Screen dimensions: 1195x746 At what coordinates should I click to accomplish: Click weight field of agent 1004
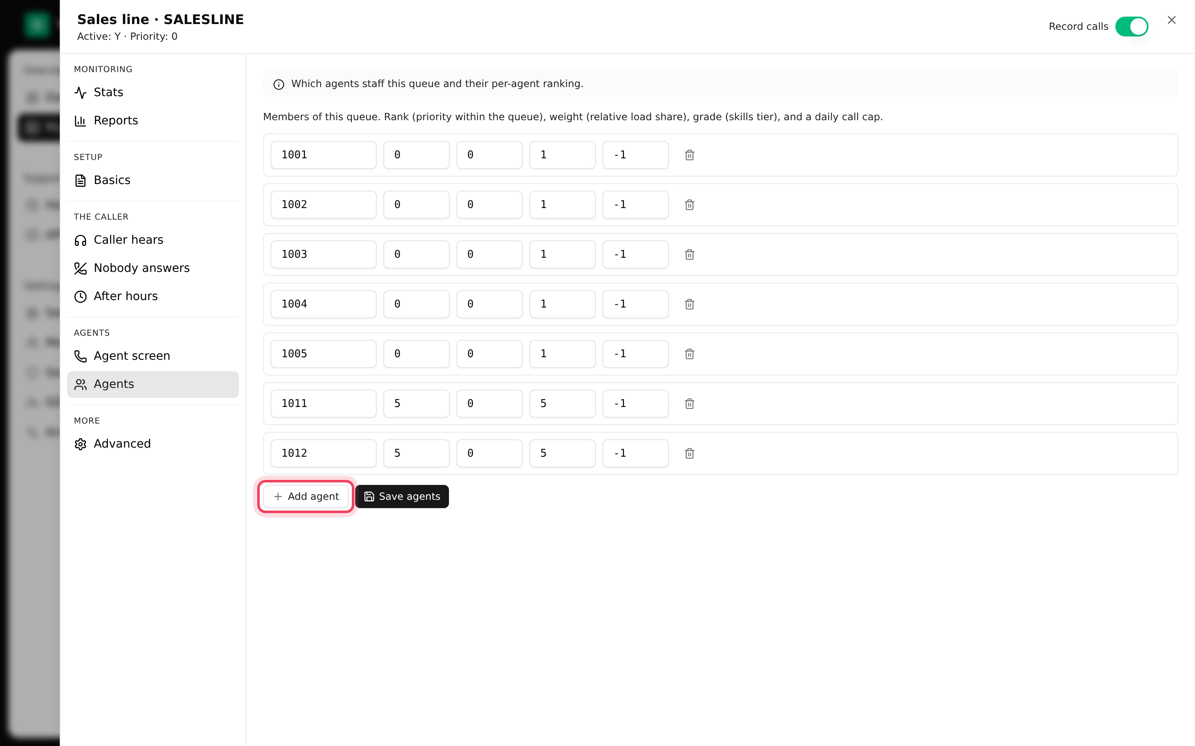tap(489, 304)
